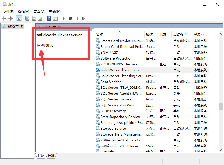224x165 pixels.
Task: Click the scrollbar up arrow in services list
Action: [x=221, y=34]
